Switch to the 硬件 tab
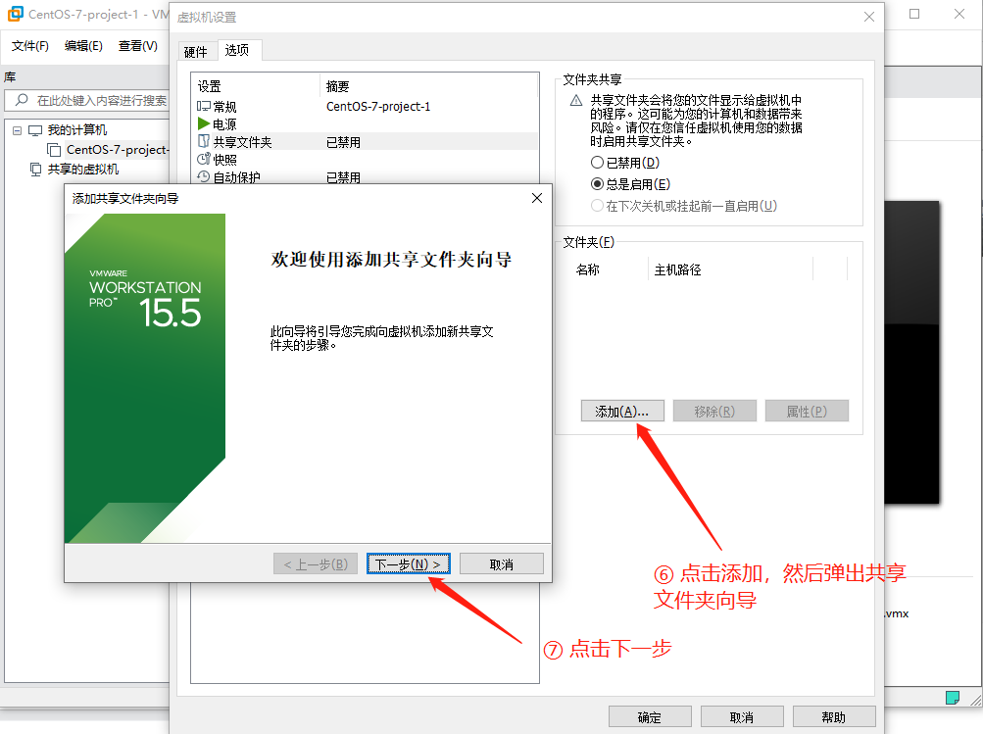This screenshot has width=983, height=734. 194,49
